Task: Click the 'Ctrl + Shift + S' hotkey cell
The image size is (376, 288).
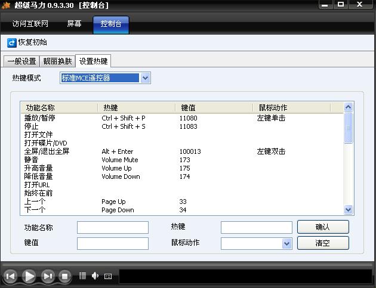Action: (124, 126)
